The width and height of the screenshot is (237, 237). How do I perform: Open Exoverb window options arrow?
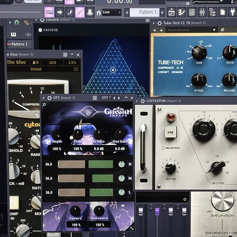[36, 20]
